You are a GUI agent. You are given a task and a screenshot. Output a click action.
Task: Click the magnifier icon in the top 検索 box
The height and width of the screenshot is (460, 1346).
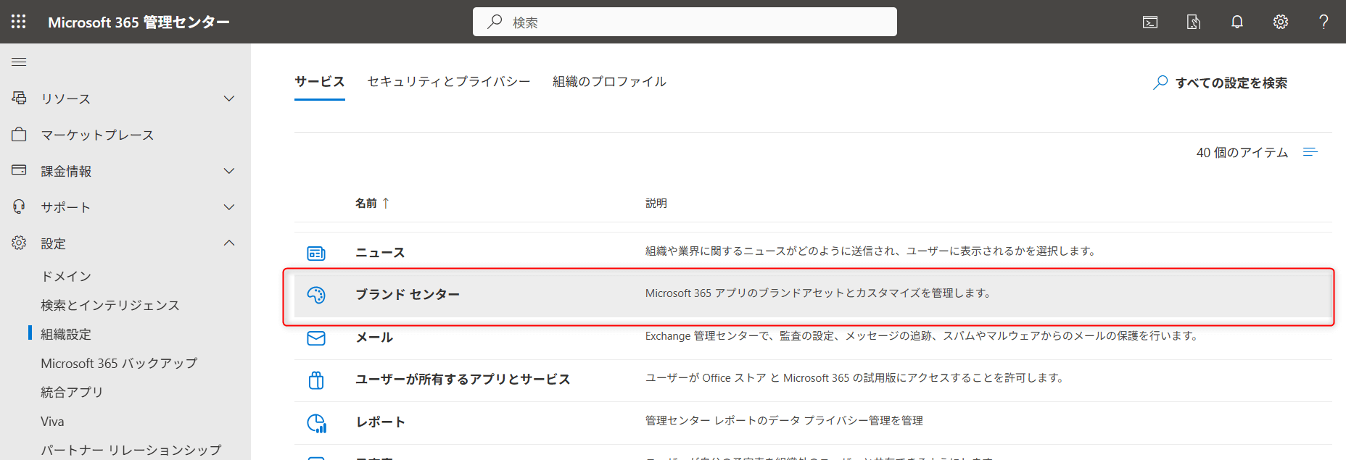495,22
